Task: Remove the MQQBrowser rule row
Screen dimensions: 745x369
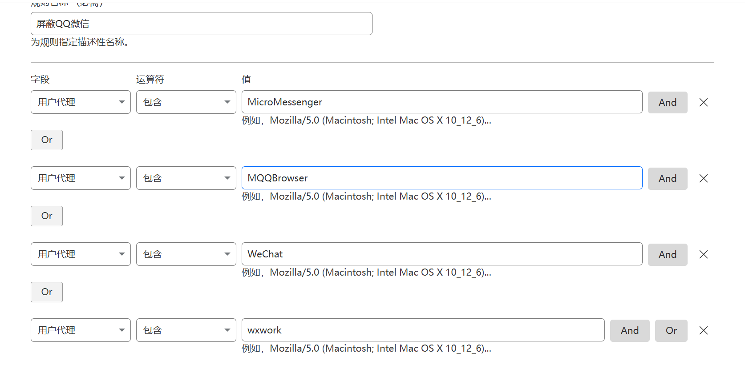Action: [x=703, y=178]
